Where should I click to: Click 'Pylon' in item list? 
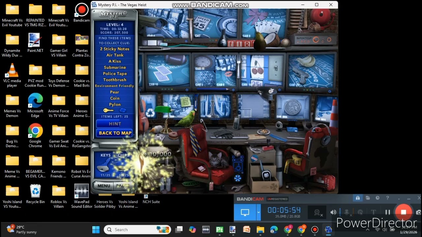point(115,105)
